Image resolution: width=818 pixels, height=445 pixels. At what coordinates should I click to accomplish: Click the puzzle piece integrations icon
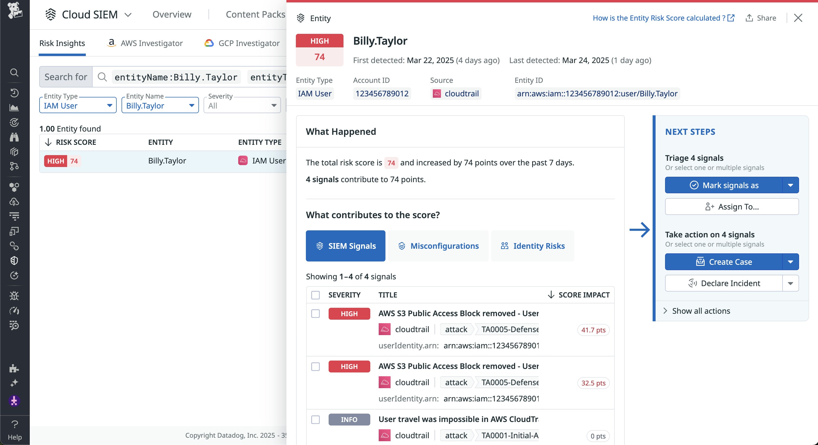[x=14, y=368]
